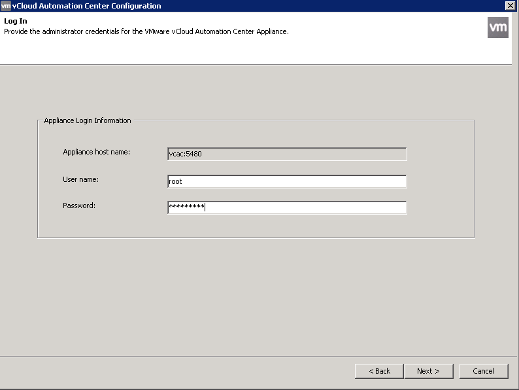Click the separator line above the wizard buttons
Viewport: 519px width, 390px height.
click(x=259, y=357)
